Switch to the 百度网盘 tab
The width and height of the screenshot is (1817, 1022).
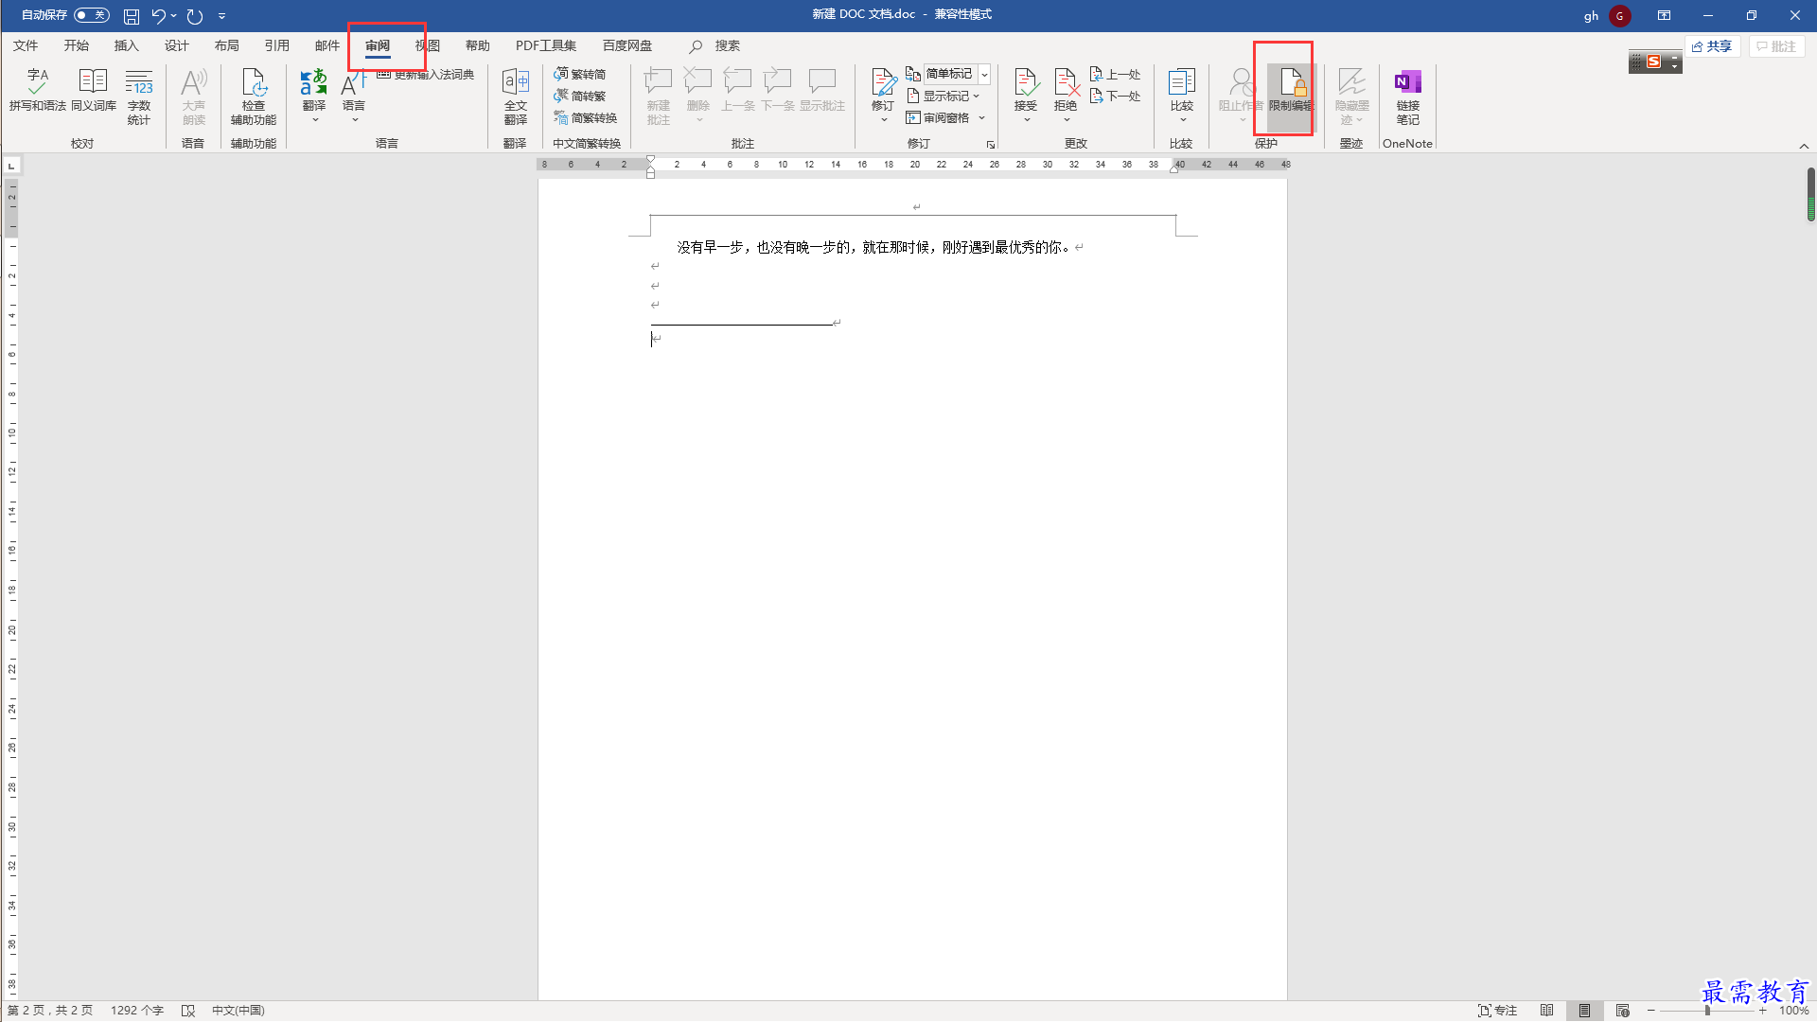(x=626, y=45)
